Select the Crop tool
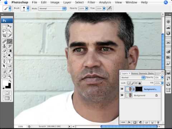 click(4, 36)
